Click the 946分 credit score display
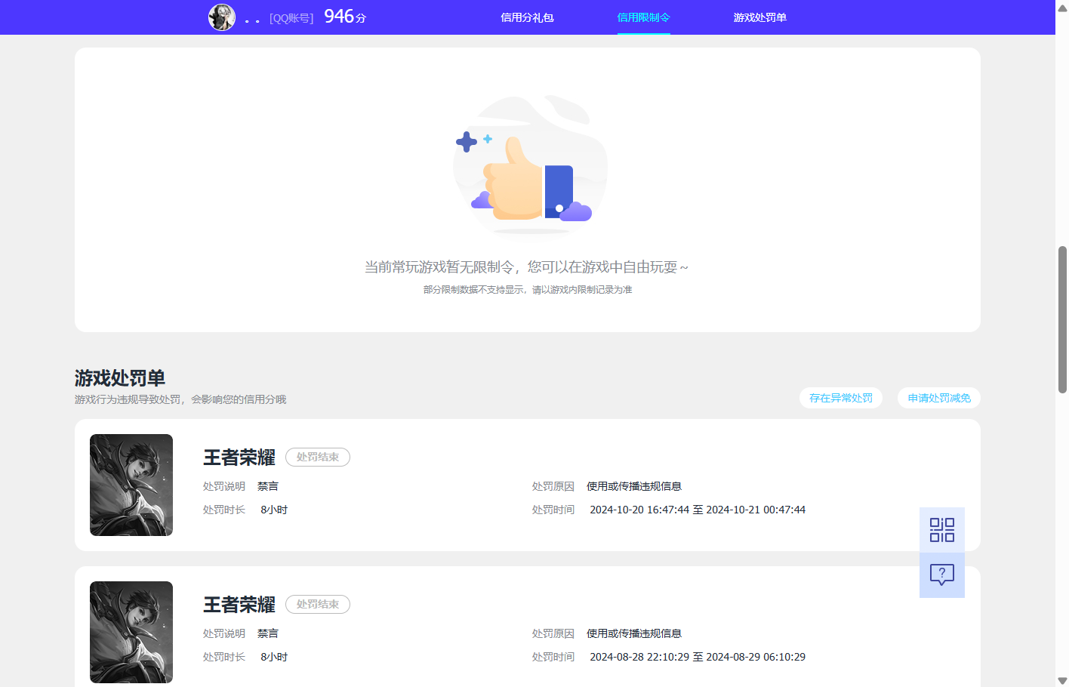 343,16
